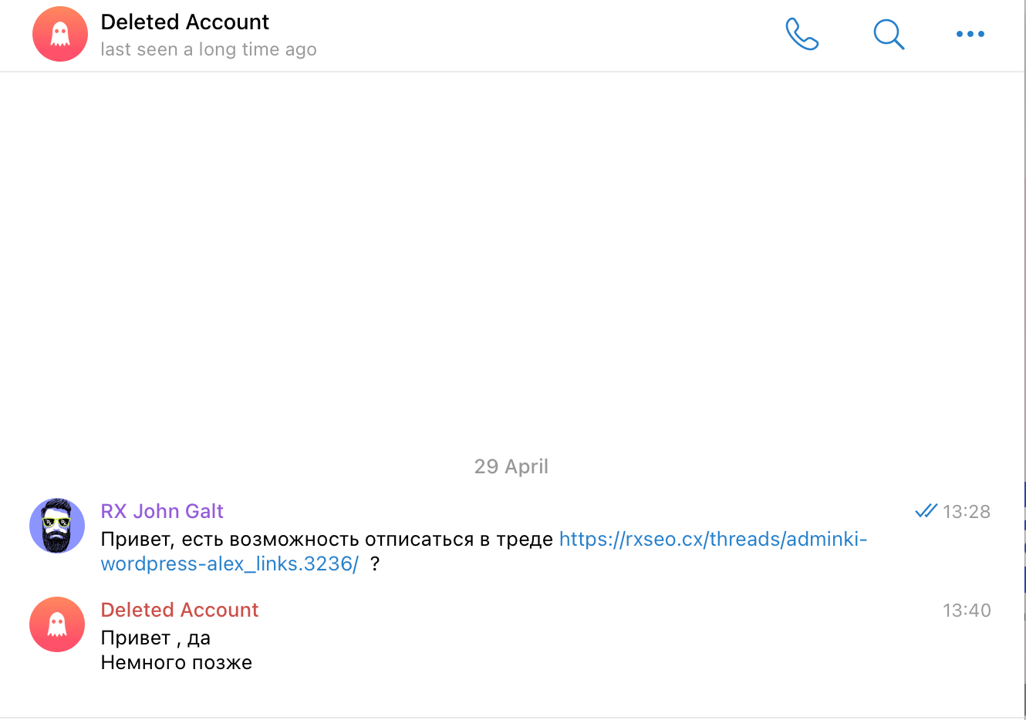Click the magnifying glass to search messages
This screenshot has height=720, width=1026.
[x=888, y=34]
